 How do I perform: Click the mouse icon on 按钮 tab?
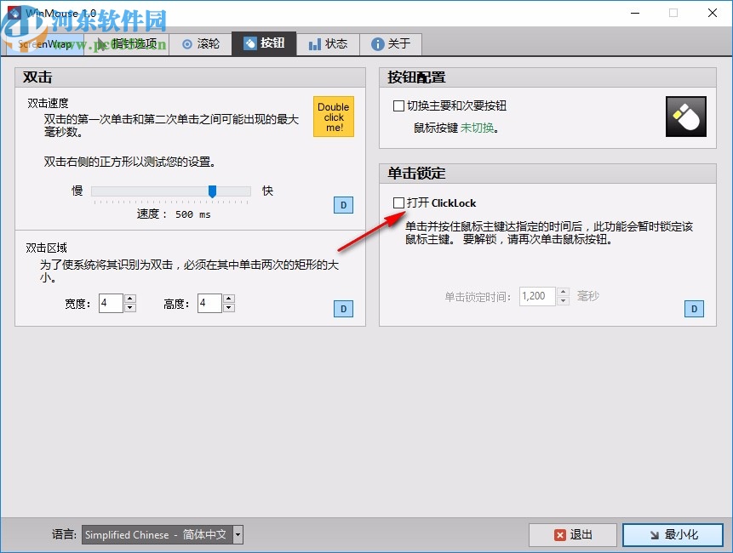(x=250, y=43)
